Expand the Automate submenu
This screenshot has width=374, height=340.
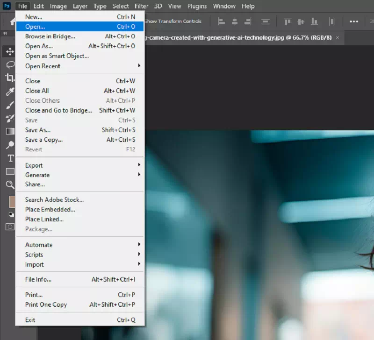[x=80, y=245]
